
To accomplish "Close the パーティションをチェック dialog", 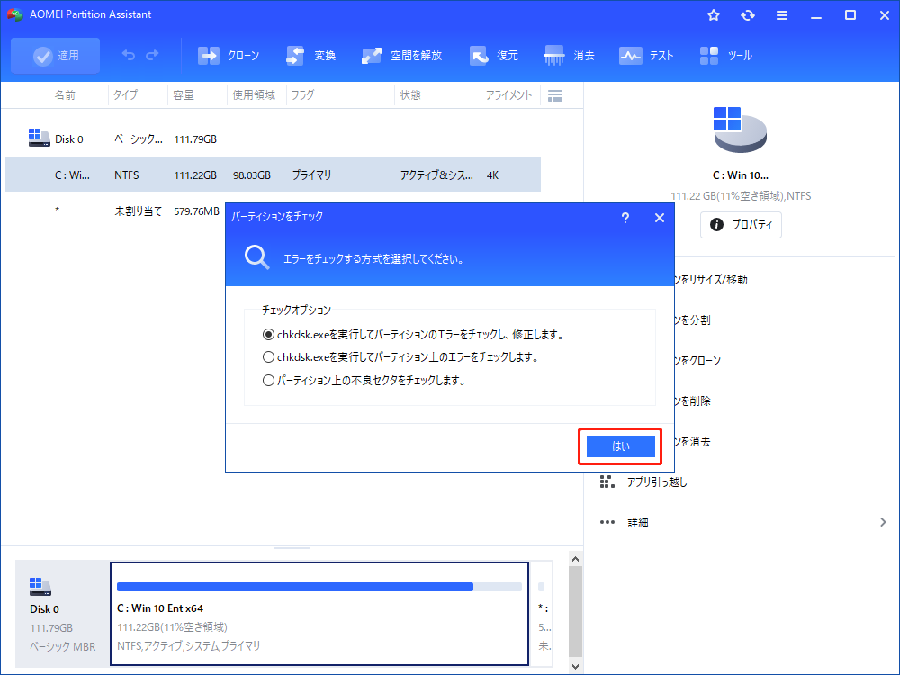I will tap(660, 218).
